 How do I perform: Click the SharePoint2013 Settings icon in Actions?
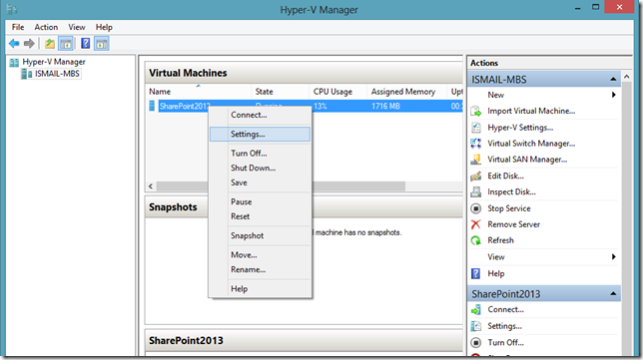(476, 326)
